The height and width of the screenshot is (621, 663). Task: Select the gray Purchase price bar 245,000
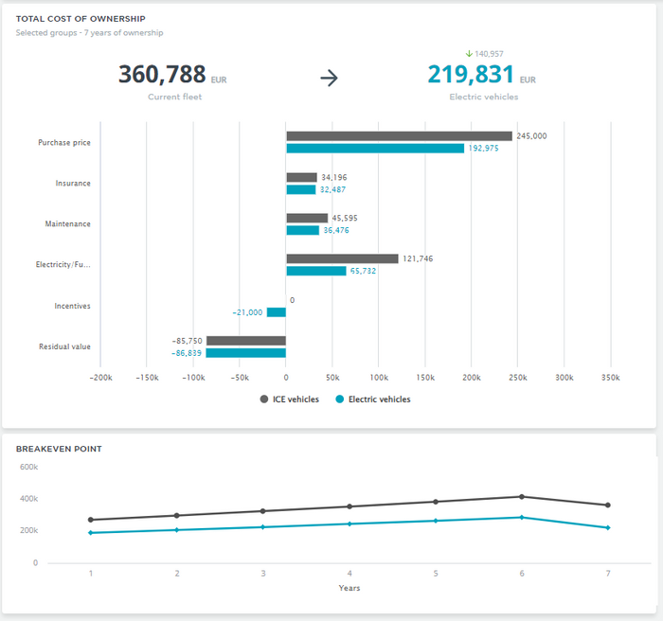(x=399, y=136)
